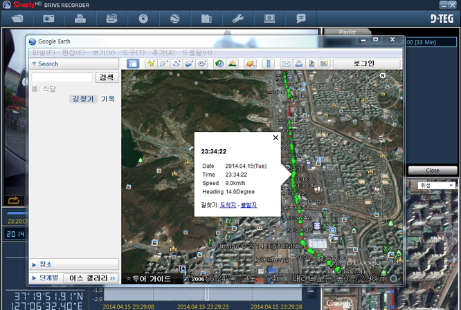This screenshot has height=310, width=461.
Task: Click the email envelope icon in Google Earth
Action: click(286, 64)
